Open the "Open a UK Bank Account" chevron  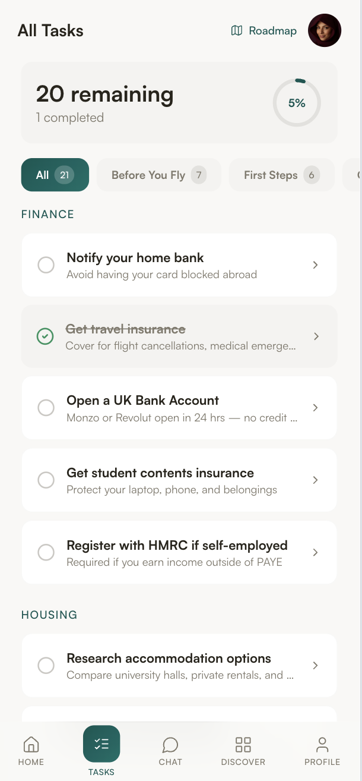tap(316, 408)
